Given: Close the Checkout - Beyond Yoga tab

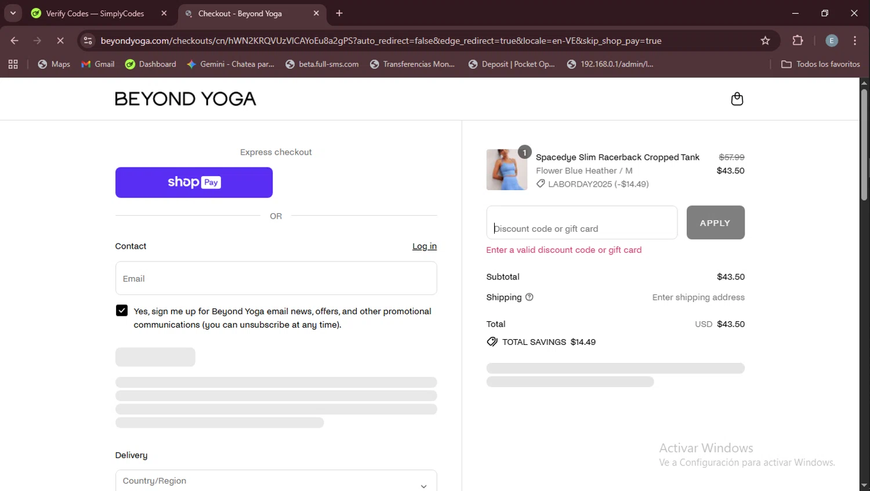Looking at the screenshot, I should click(x=316, y=13).
